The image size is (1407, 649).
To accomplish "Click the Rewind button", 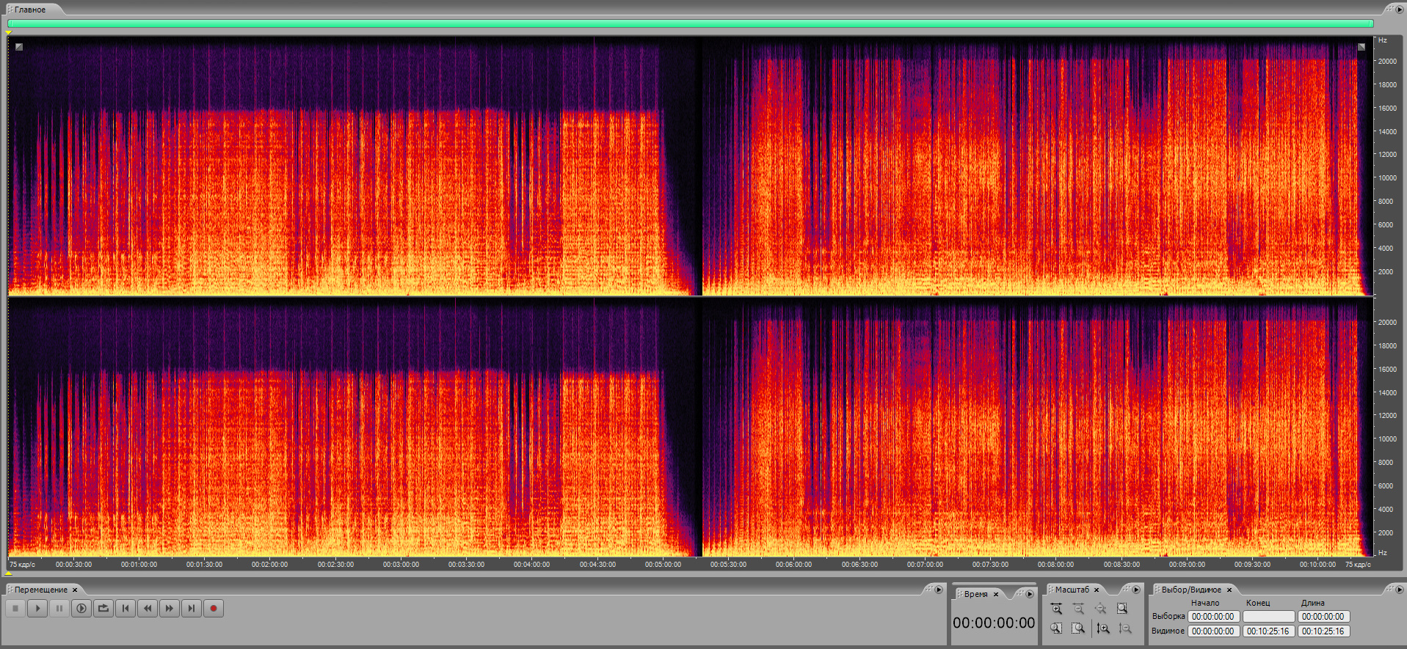I will pos(148,608).
